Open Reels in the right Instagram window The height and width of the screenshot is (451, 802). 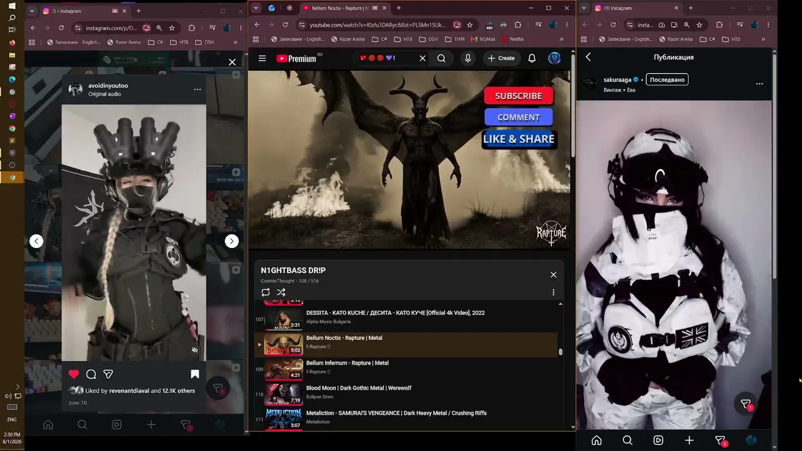coord(658,440)
